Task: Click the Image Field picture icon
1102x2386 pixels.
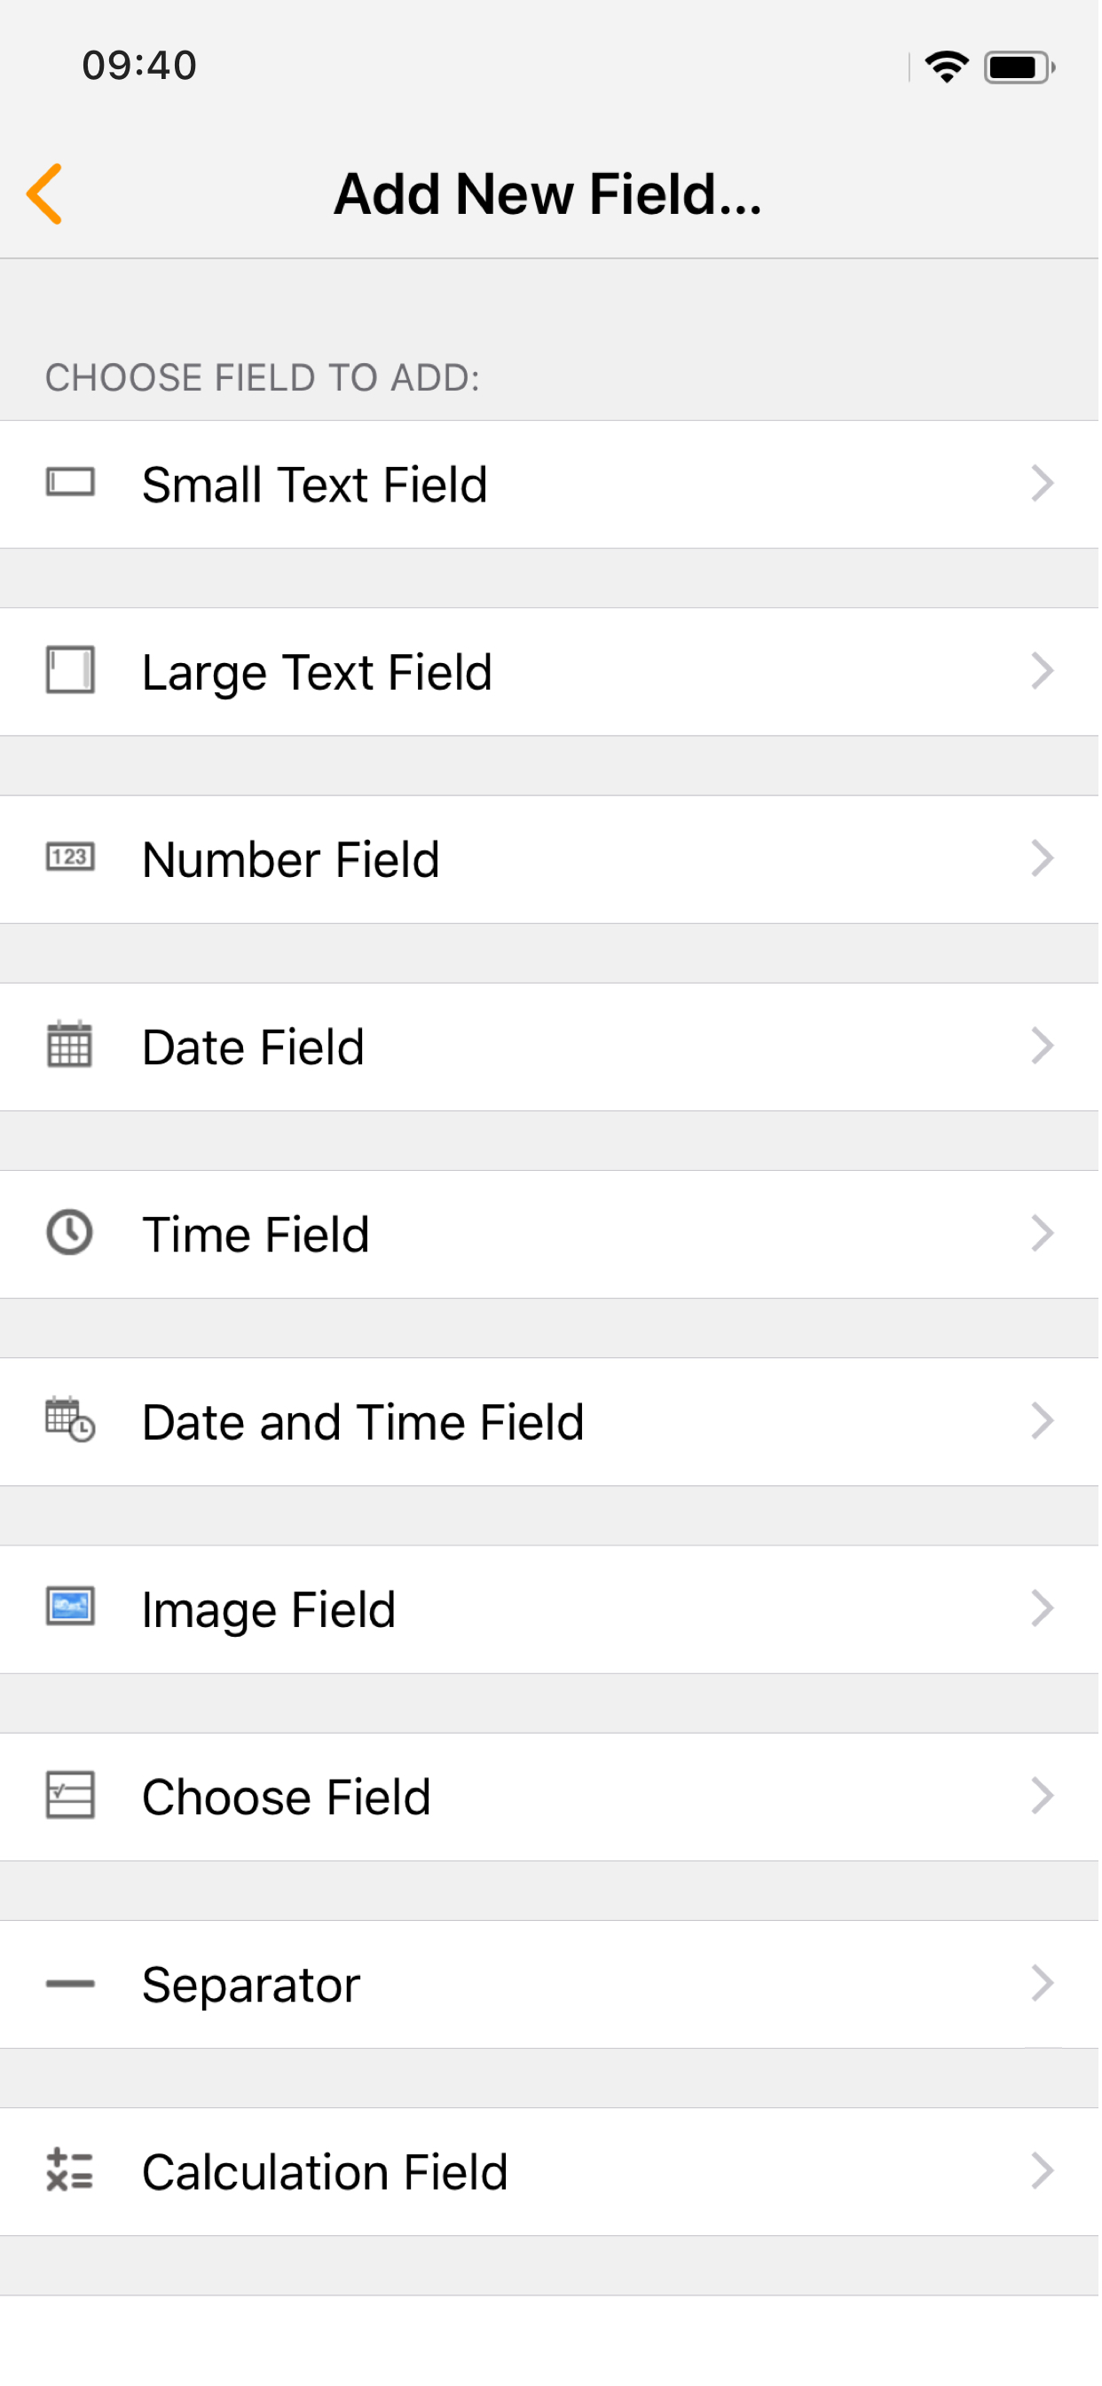Action: pos(70,1608)
